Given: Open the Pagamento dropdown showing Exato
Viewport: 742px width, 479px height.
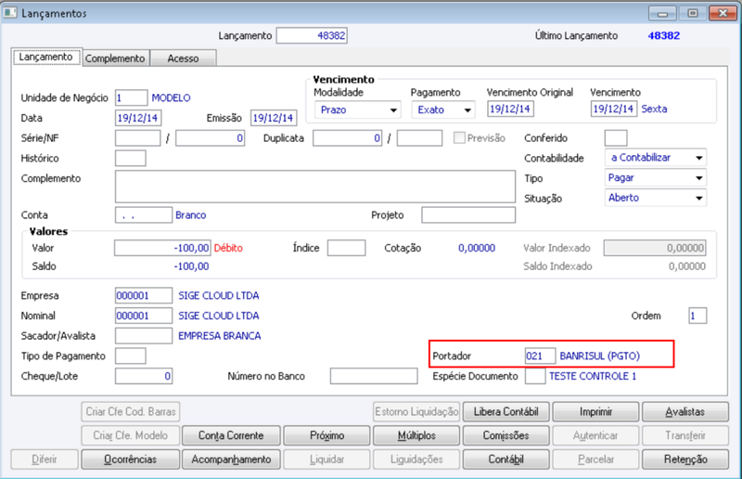Looking at the screenshot, I should click(x=443, y=110).
